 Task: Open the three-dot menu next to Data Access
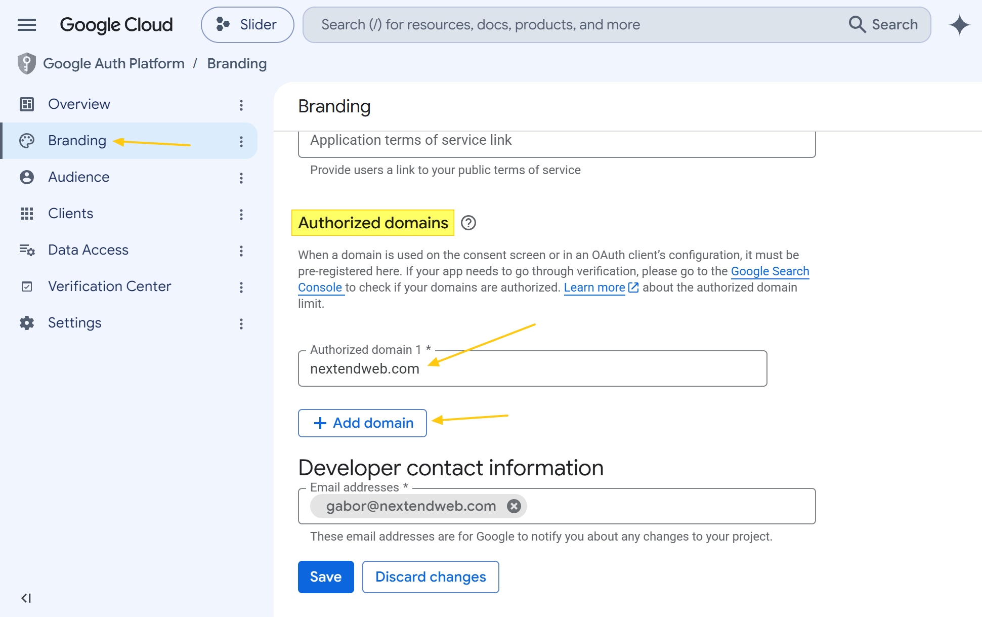(x=241, y=251)
